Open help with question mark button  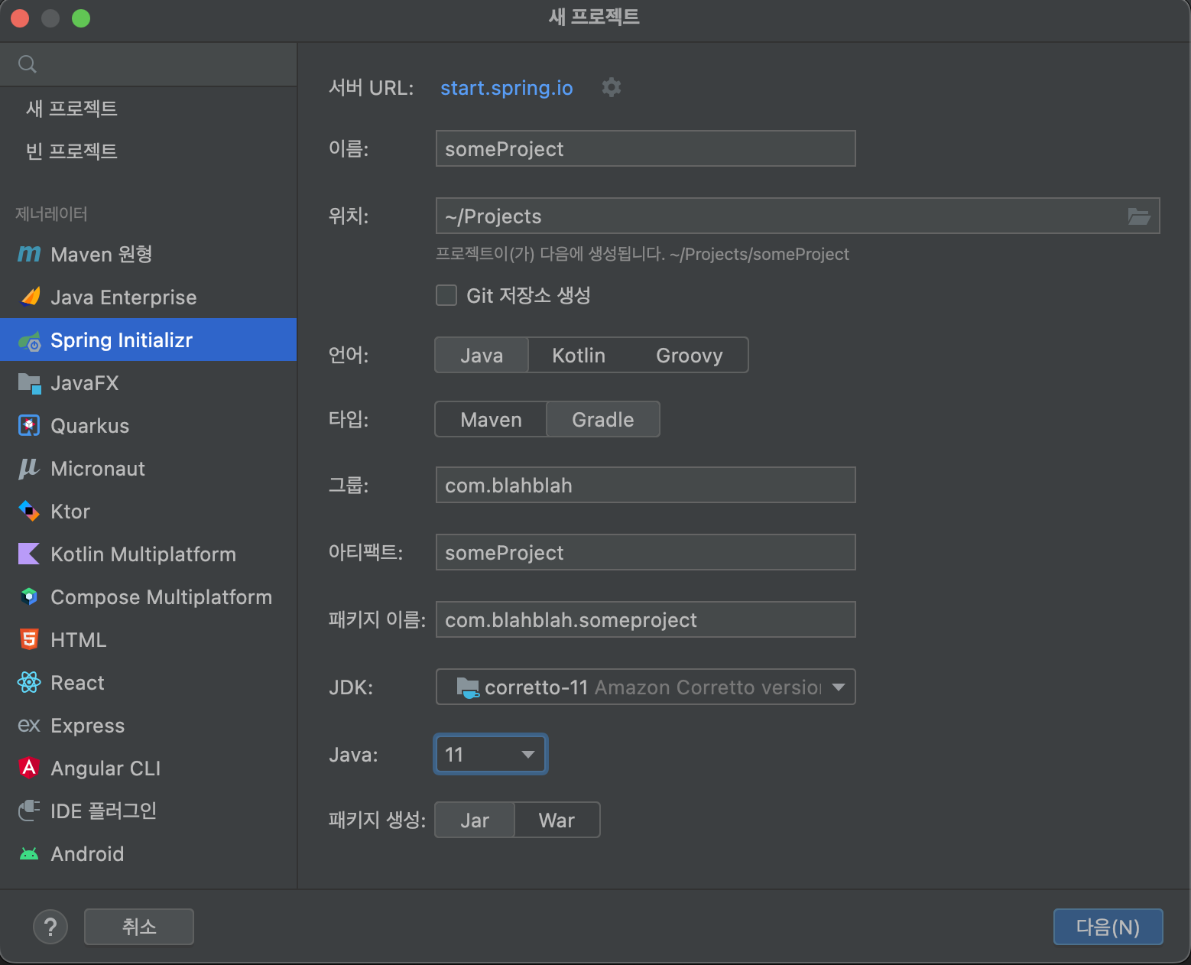(x=50, y=927)
